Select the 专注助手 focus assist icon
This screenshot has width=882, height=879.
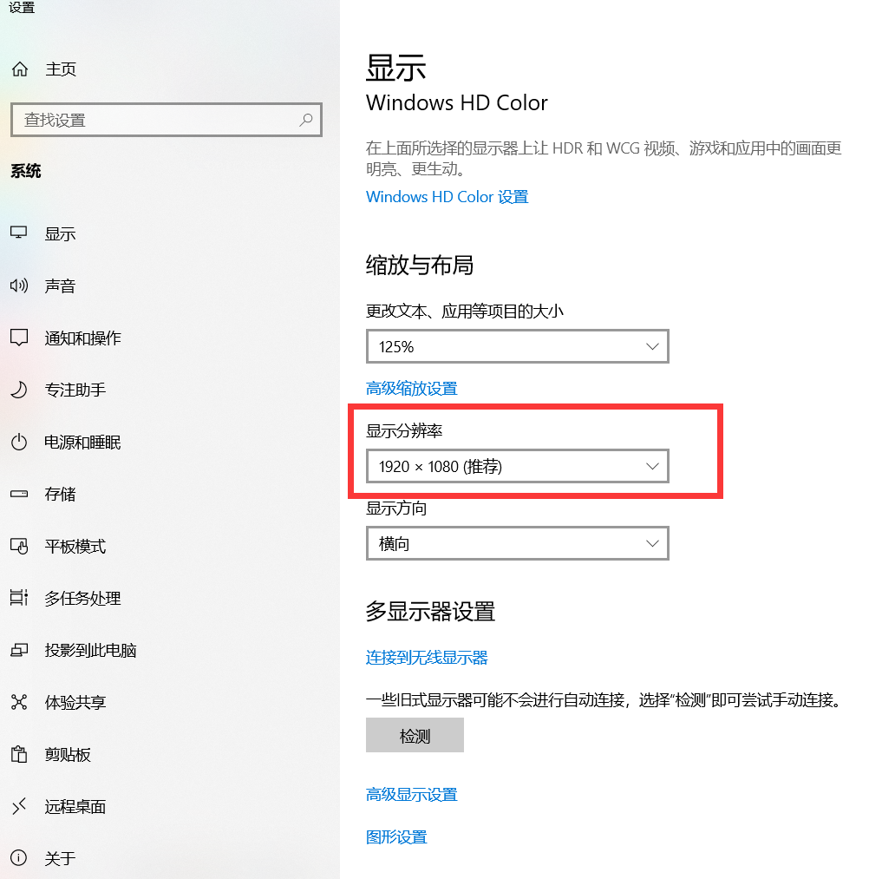[x=18, y=390]
